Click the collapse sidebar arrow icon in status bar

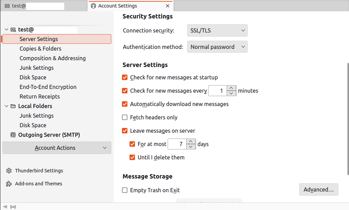[x=5, y=207]
